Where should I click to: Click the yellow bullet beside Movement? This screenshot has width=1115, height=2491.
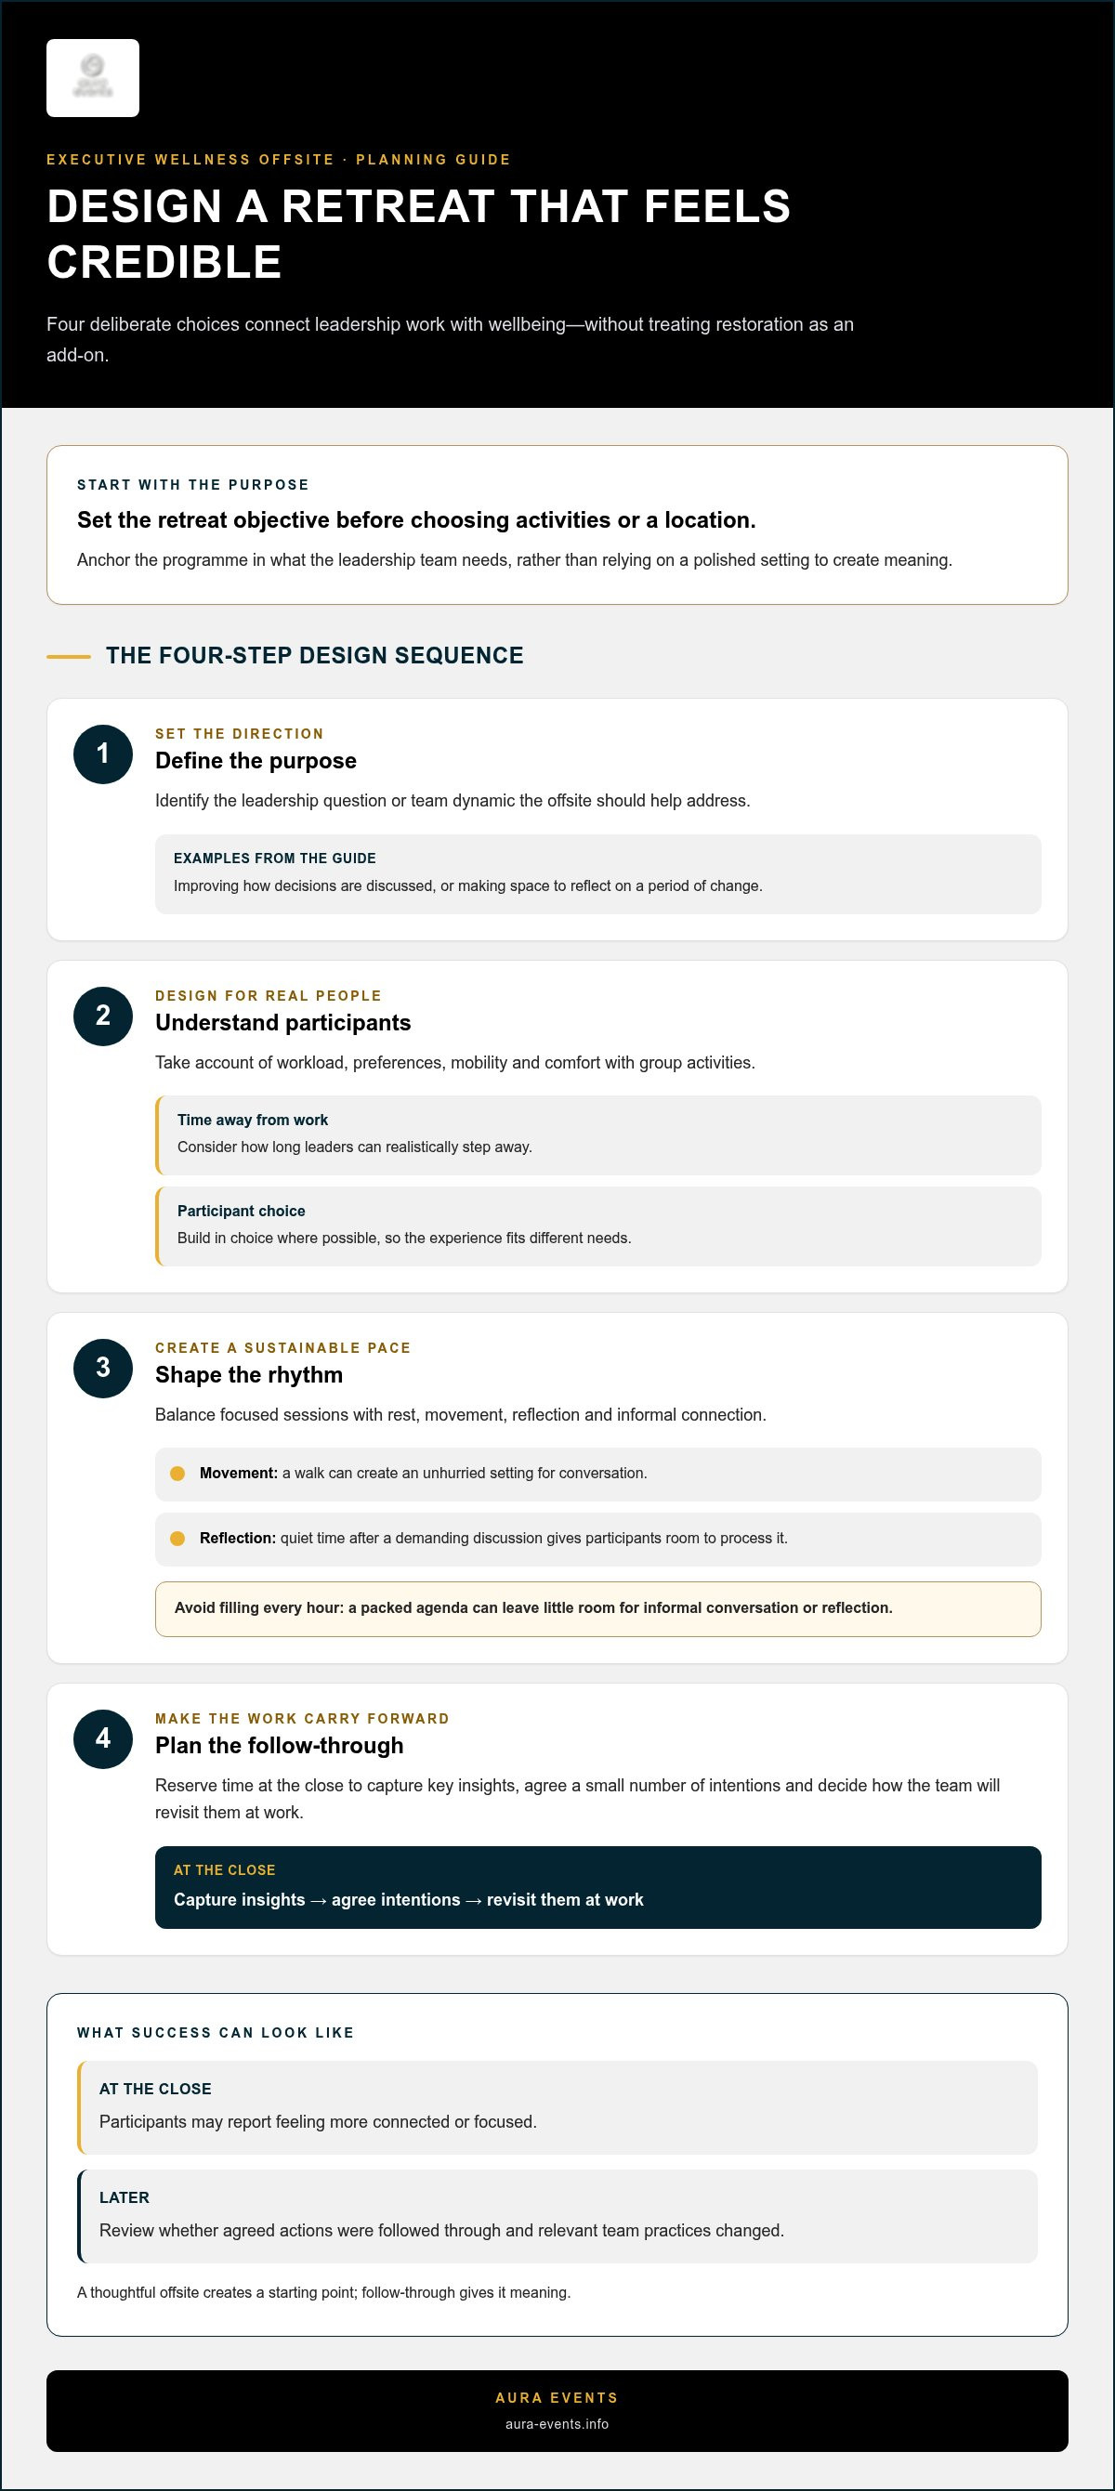[177, 1474]
